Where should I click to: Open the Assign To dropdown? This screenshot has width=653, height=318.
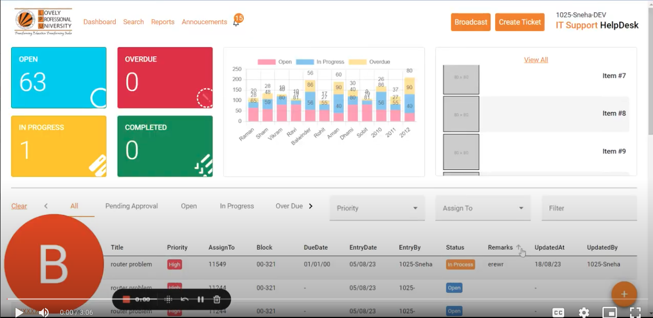coord(483,208)
